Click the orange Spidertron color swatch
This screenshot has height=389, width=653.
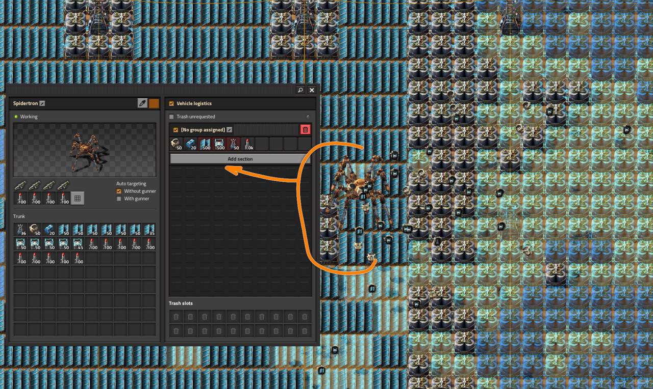(x=154, y=103)
